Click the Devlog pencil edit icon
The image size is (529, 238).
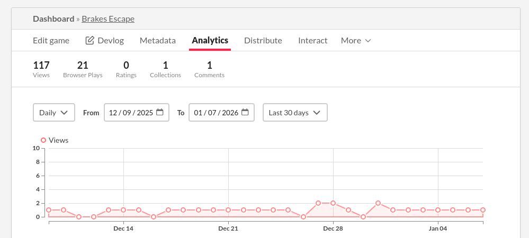pos(90,41)
